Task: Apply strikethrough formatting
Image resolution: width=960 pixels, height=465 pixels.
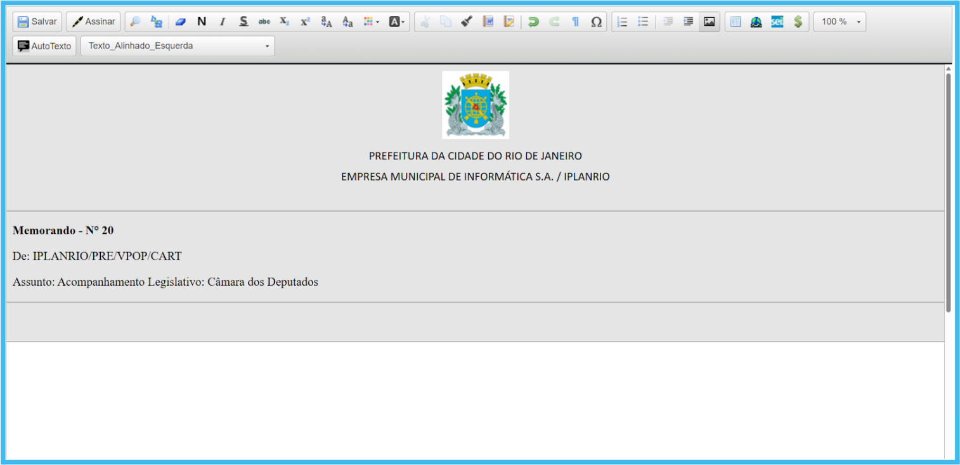Action: click(264, 22)
